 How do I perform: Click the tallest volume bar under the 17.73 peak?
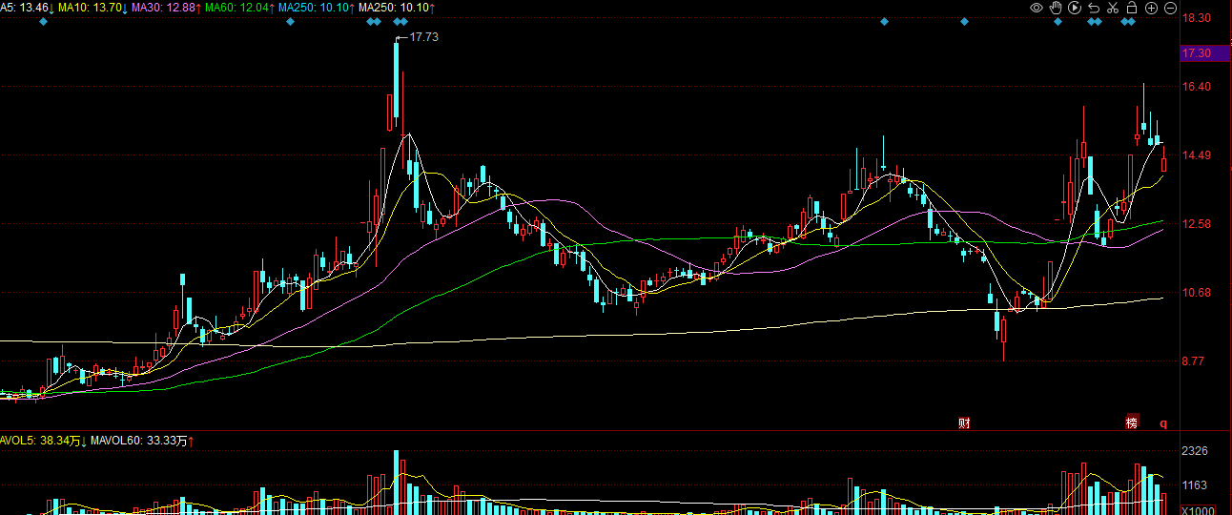(x=397, y=483)
